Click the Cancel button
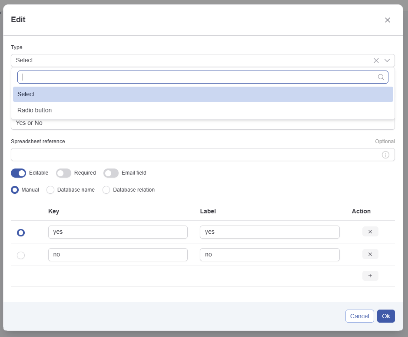 [359, 316]
